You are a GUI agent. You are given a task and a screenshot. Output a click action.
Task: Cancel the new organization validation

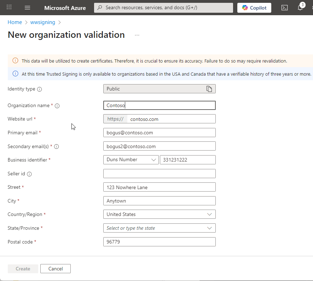point(55,269)
